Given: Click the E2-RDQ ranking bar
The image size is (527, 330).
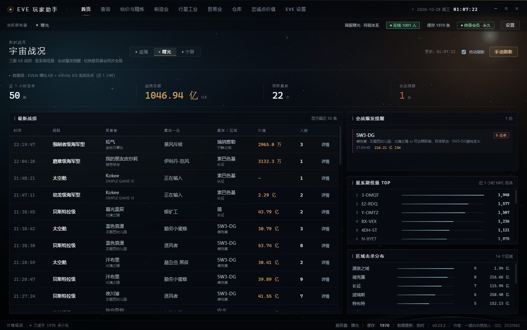Looking at the screenshot, I should coord(443,204).
